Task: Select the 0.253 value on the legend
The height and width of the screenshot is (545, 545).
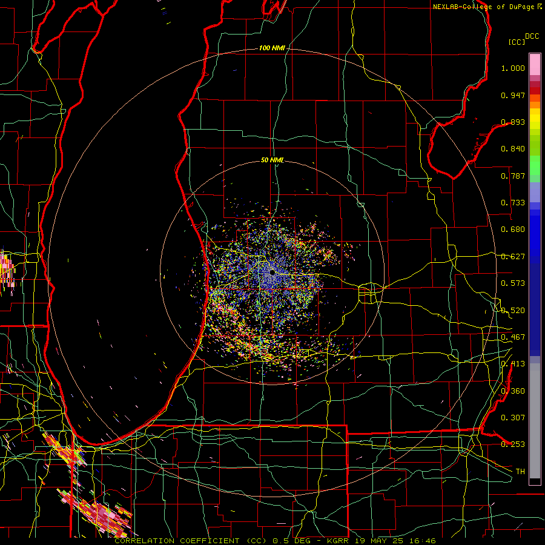Action: click(x=513, y=444)
